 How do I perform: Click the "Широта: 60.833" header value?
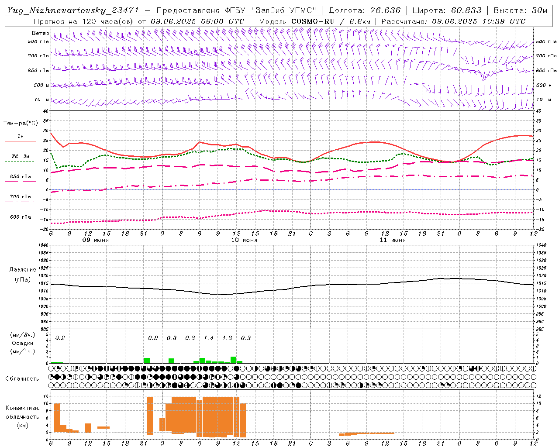pyautogui.click(x=447, y=10)
